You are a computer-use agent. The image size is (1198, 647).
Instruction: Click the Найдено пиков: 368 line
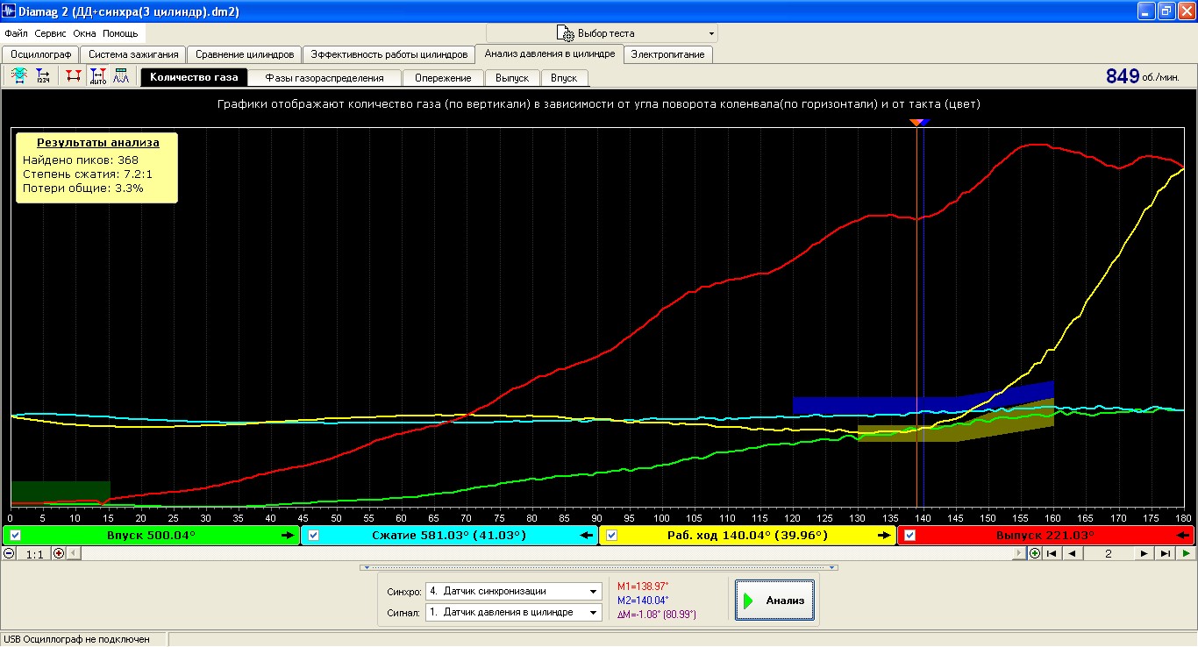click(81, 160)
